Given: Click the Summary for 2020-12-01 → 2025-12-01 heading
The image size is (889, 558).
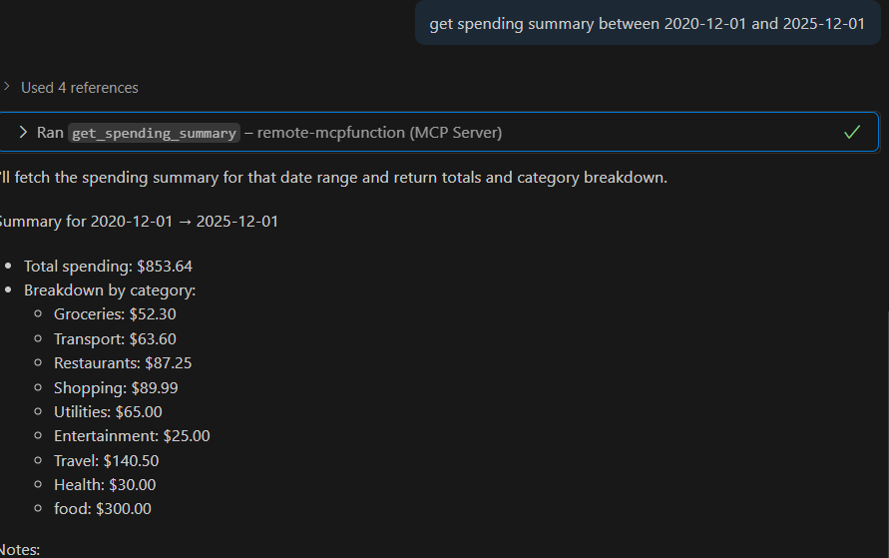Looking at the screenshot, I should point(140,221).
